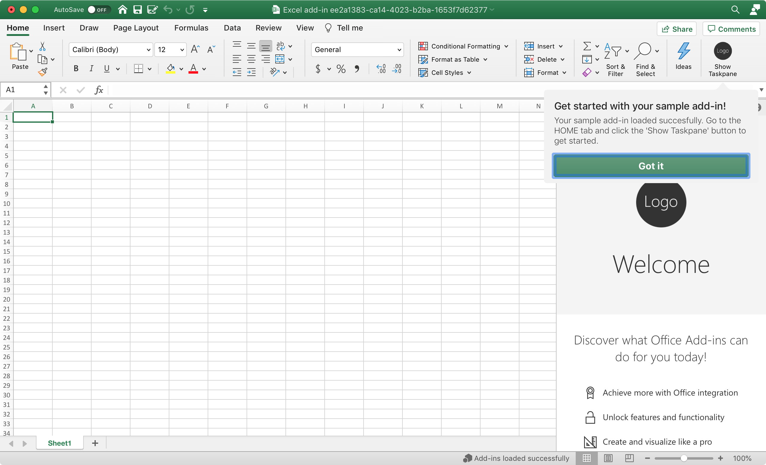The image size is (766, 465).
Task: Click the Ideas lightning icon
Action: [x=684, y=51]
